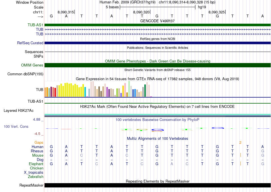The height and width of the screenshot is (192, 271).
Task: Click the green TUB-AS1 label in GENCODE
Action: (x=35, y=25)
